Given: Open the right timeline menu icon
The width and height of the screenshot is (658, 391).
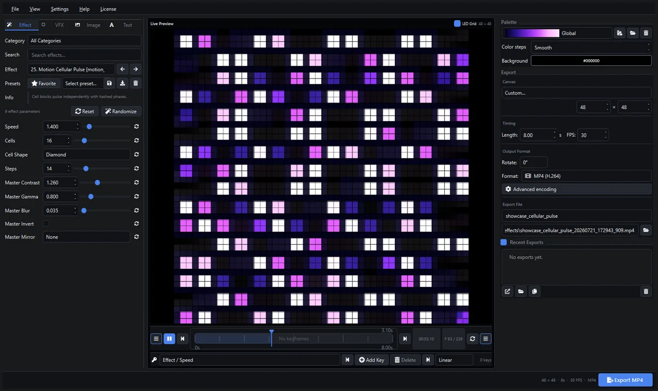Looking at the screenshot, I should pos(486,339).
